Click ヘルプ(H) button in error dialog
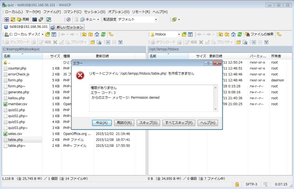Image resolution: width=294 pixels, height=189 pixels. point(208,123)
